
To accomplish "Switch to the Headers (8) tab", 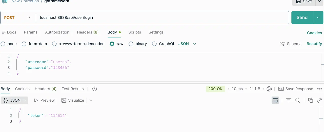I will pyautogui.click(x=88, y=32).
